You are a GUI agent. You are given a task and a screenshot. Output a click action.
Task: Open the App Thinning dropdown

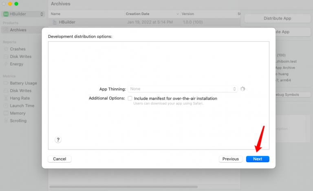coord(183,89)
